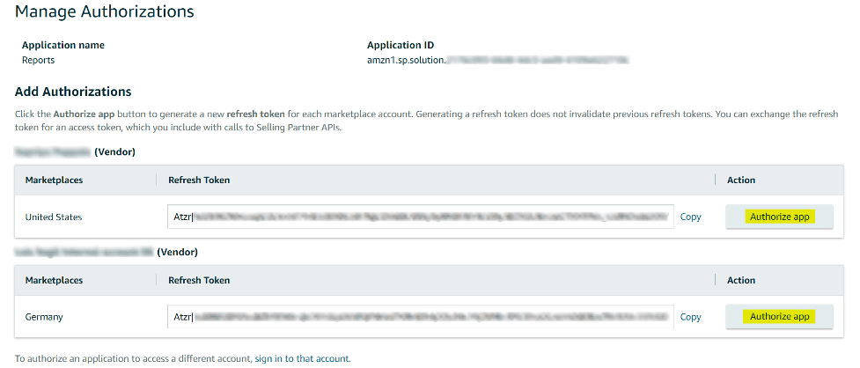Click 'Action' header in the United States table

[x=741, y=180]
